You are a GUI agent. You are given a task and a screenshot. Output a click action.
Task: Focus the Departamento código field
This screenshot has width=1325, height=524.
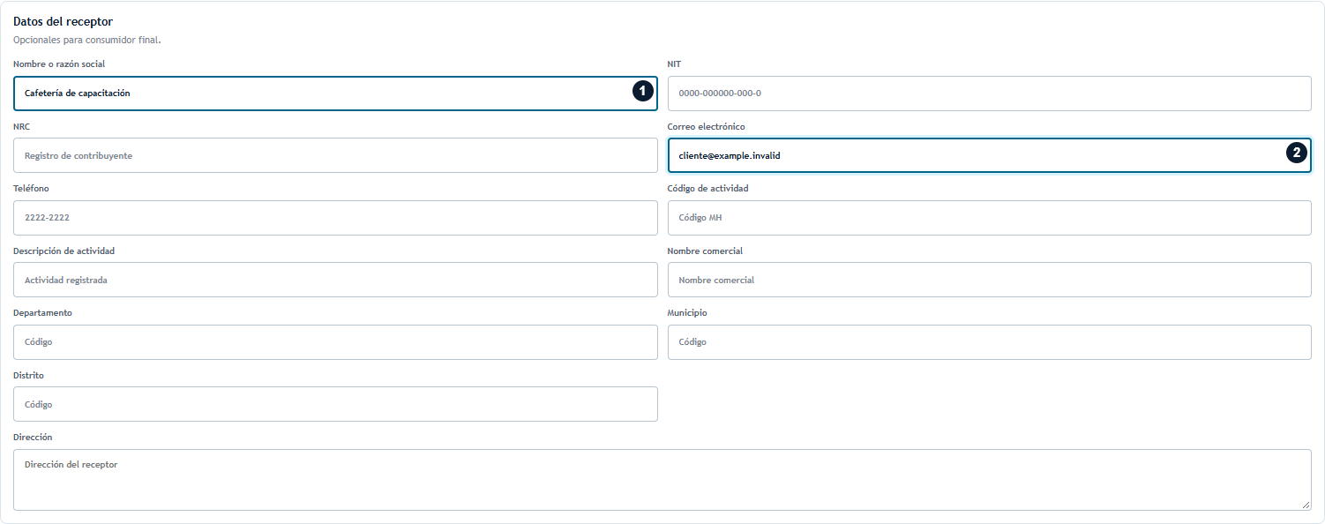pos(335,342)
